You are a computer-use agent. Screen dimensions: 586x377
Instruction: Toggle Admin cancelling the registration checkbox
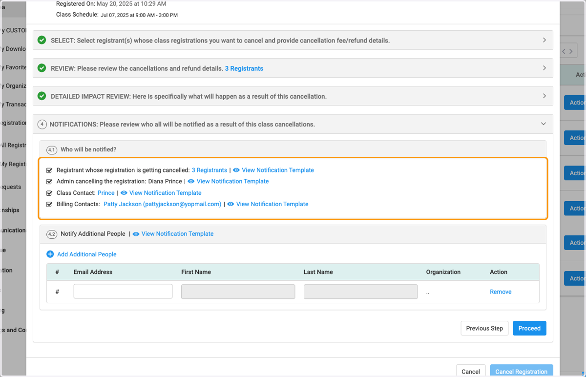coord(49,182)
